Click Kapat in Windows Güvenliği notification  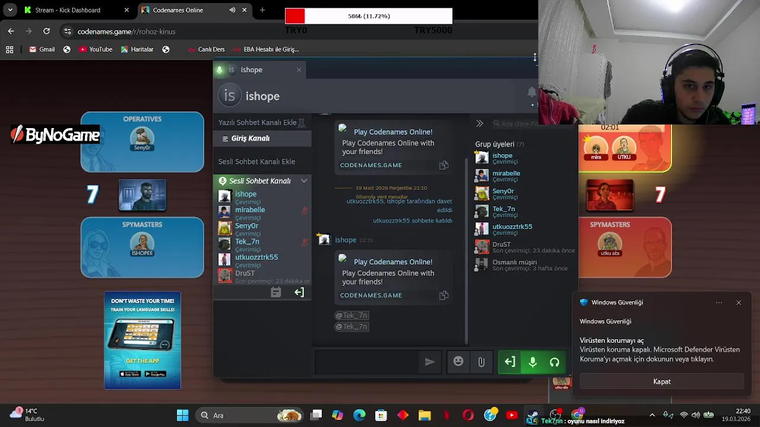coord(662,382)
